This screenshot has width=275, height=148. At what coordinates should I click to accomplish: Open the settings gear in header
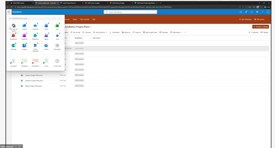point(257,12)
